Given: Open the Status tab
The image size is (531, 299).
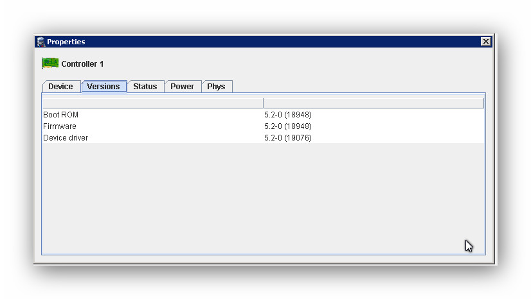Looking at the screenshot, I should tap(145, 87).
